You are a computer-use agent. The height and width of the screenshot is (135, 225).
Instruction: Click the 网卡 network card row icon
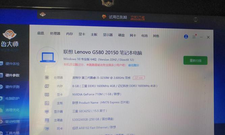tap(47, 129)
